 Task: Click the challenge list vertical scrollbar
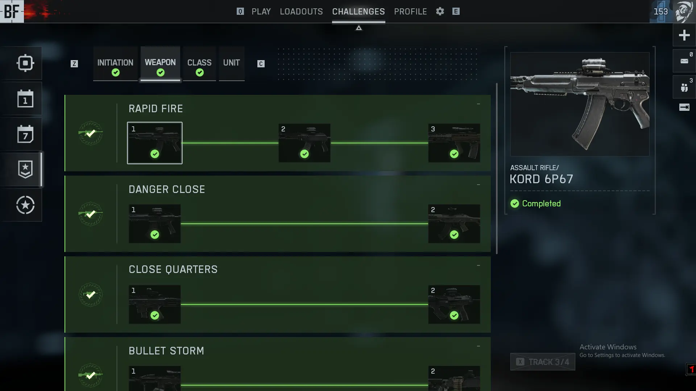[497, 169]
